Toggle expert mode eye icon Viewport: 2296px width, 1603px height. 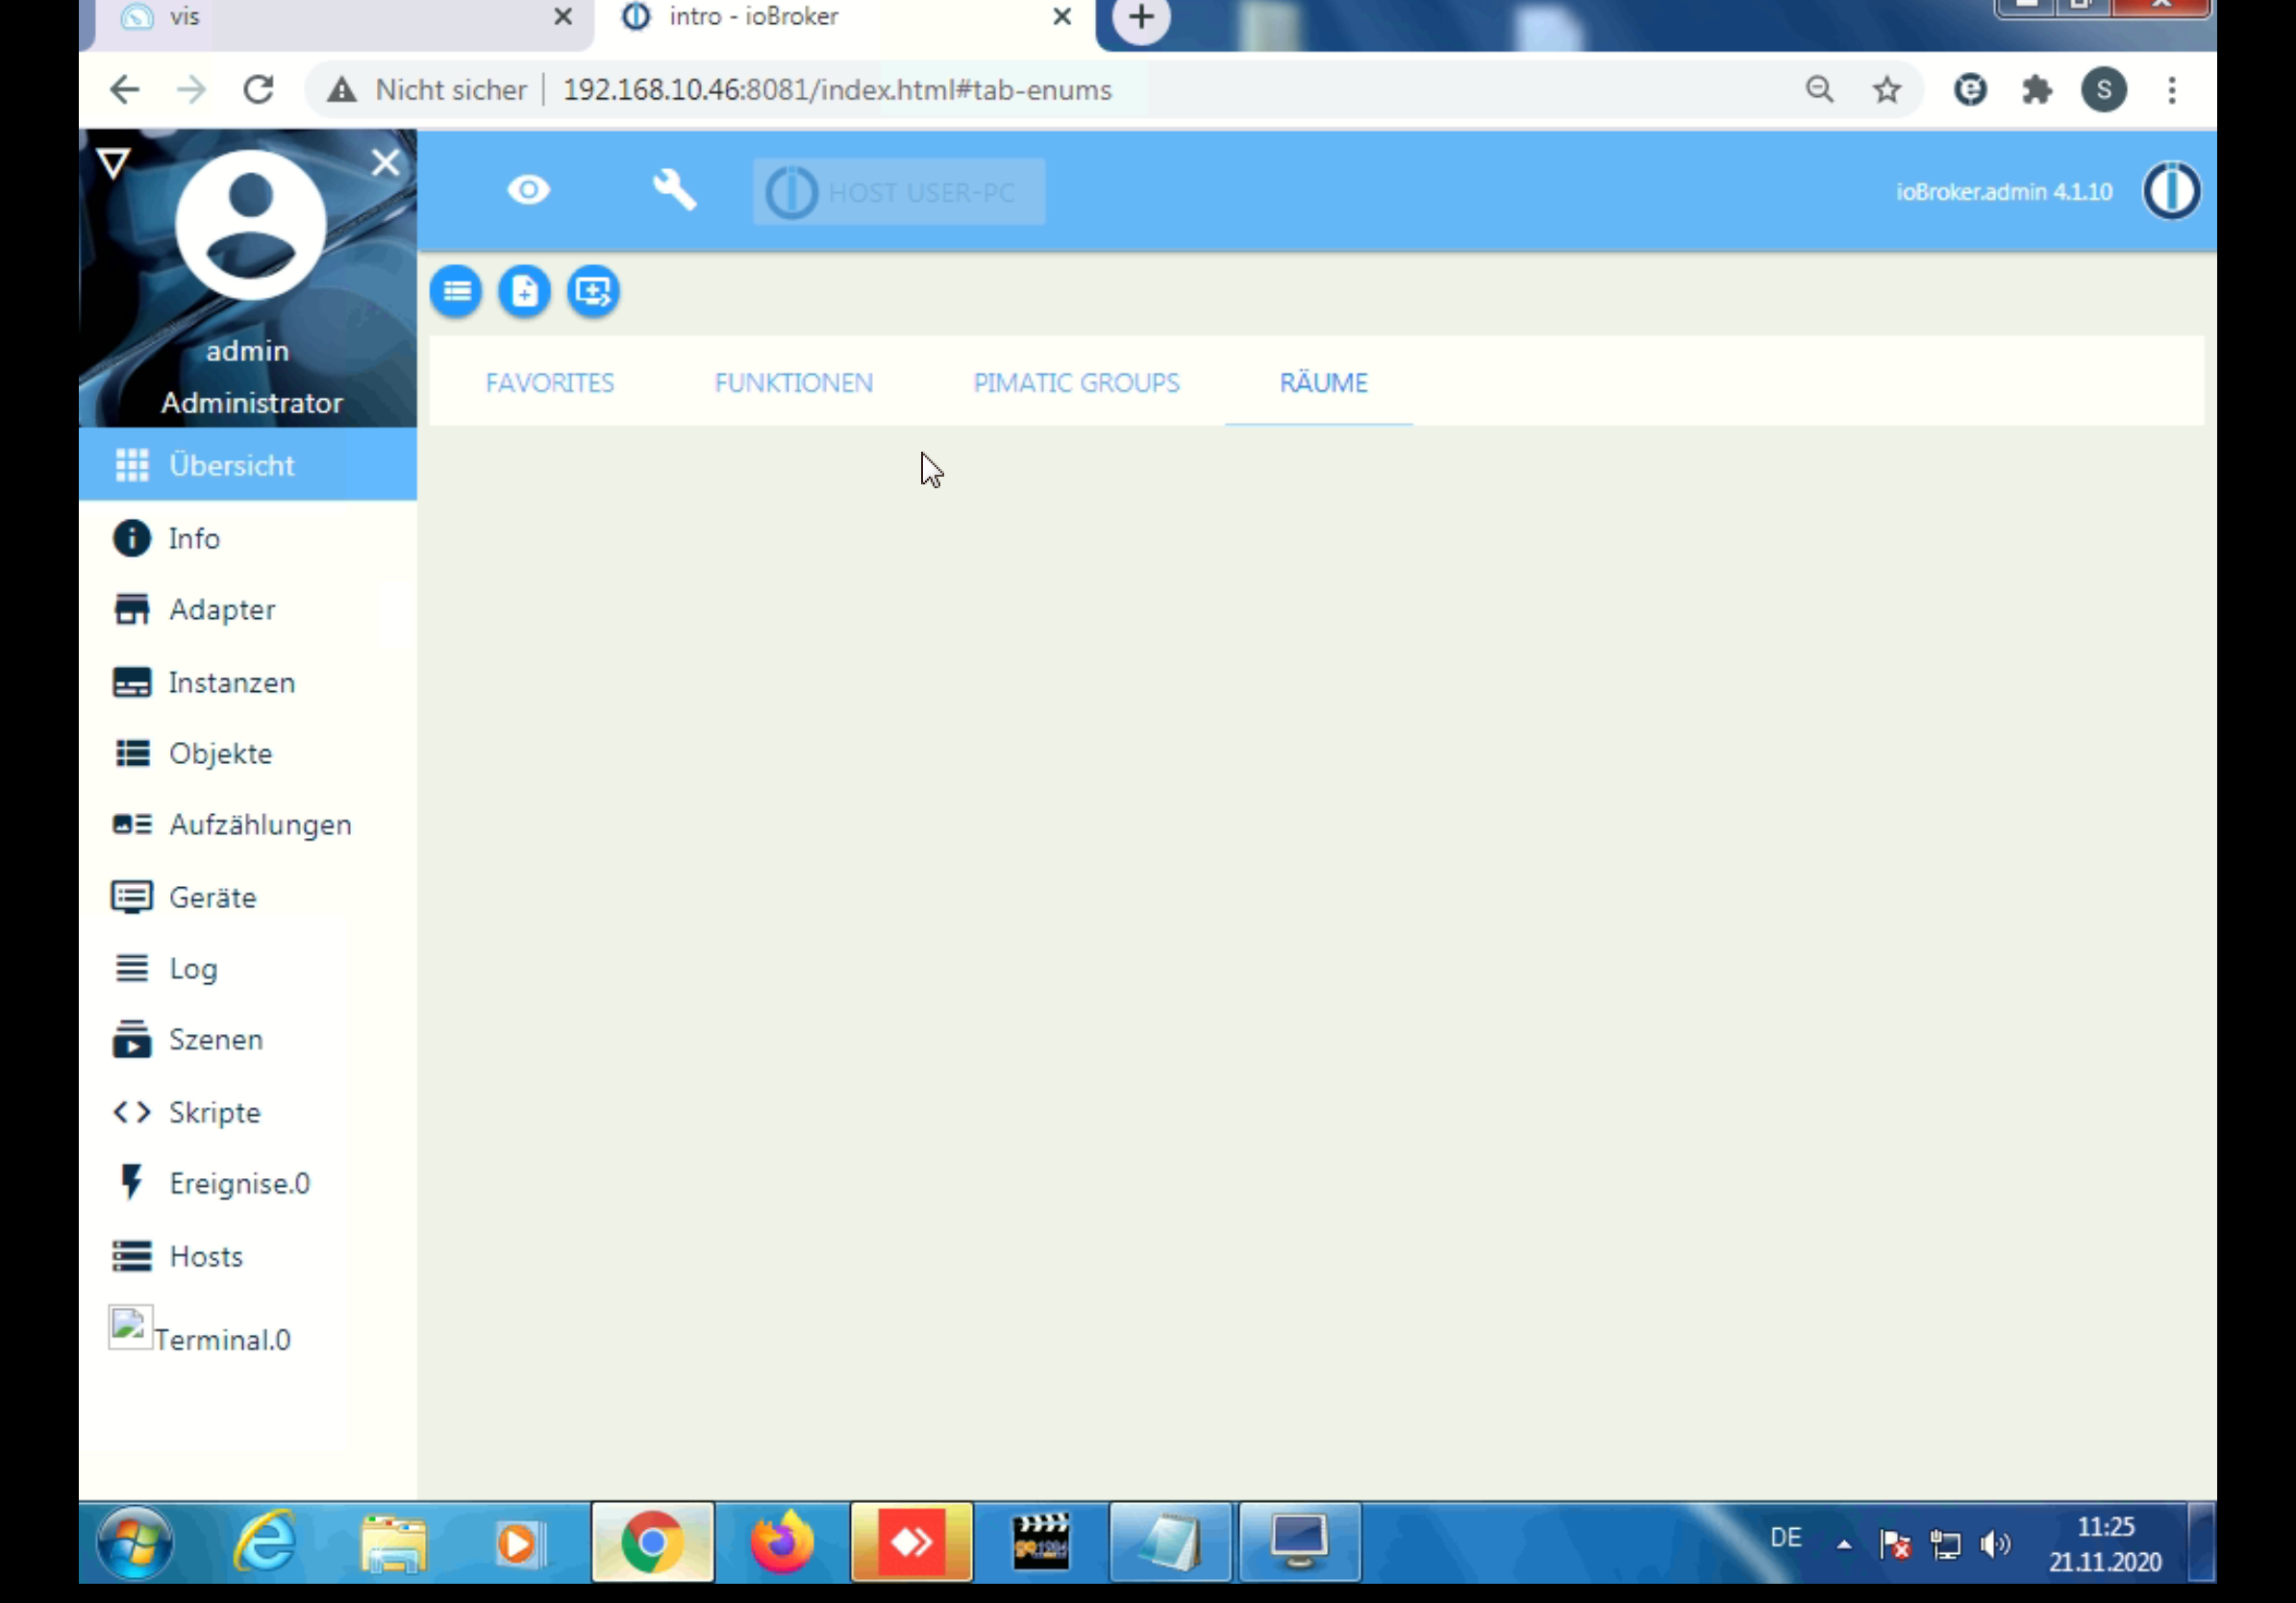tap(528, 190)
